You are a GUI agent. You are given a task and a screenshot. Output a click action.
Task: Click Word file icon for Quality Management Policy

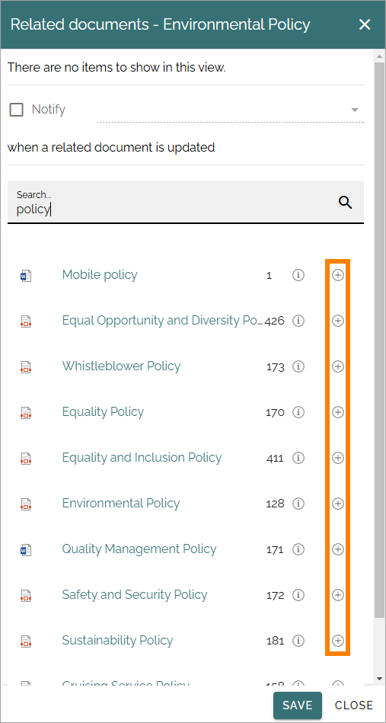(26, 549)
